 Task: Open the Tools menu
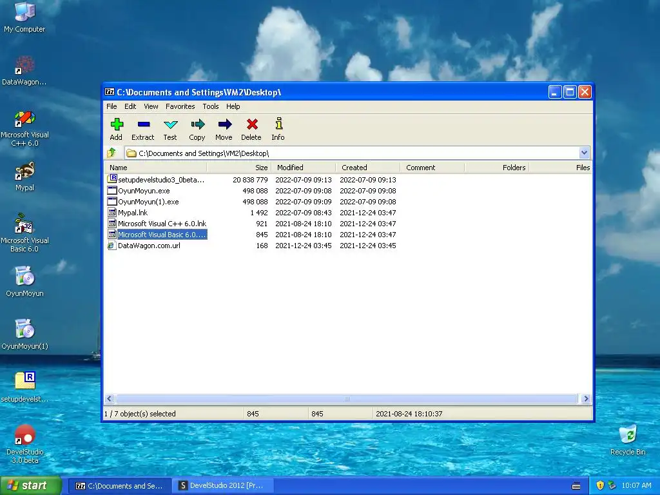tap(211, 106)
